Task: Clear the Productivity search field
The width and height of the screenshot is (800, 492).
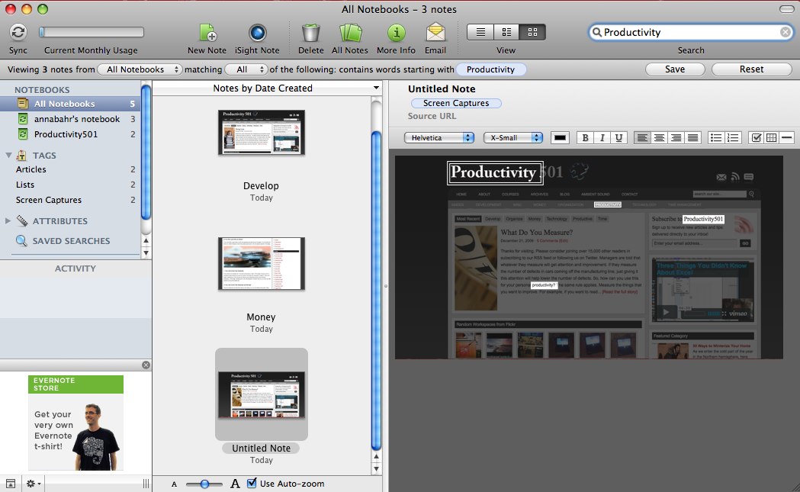Action: pos(786,32)
